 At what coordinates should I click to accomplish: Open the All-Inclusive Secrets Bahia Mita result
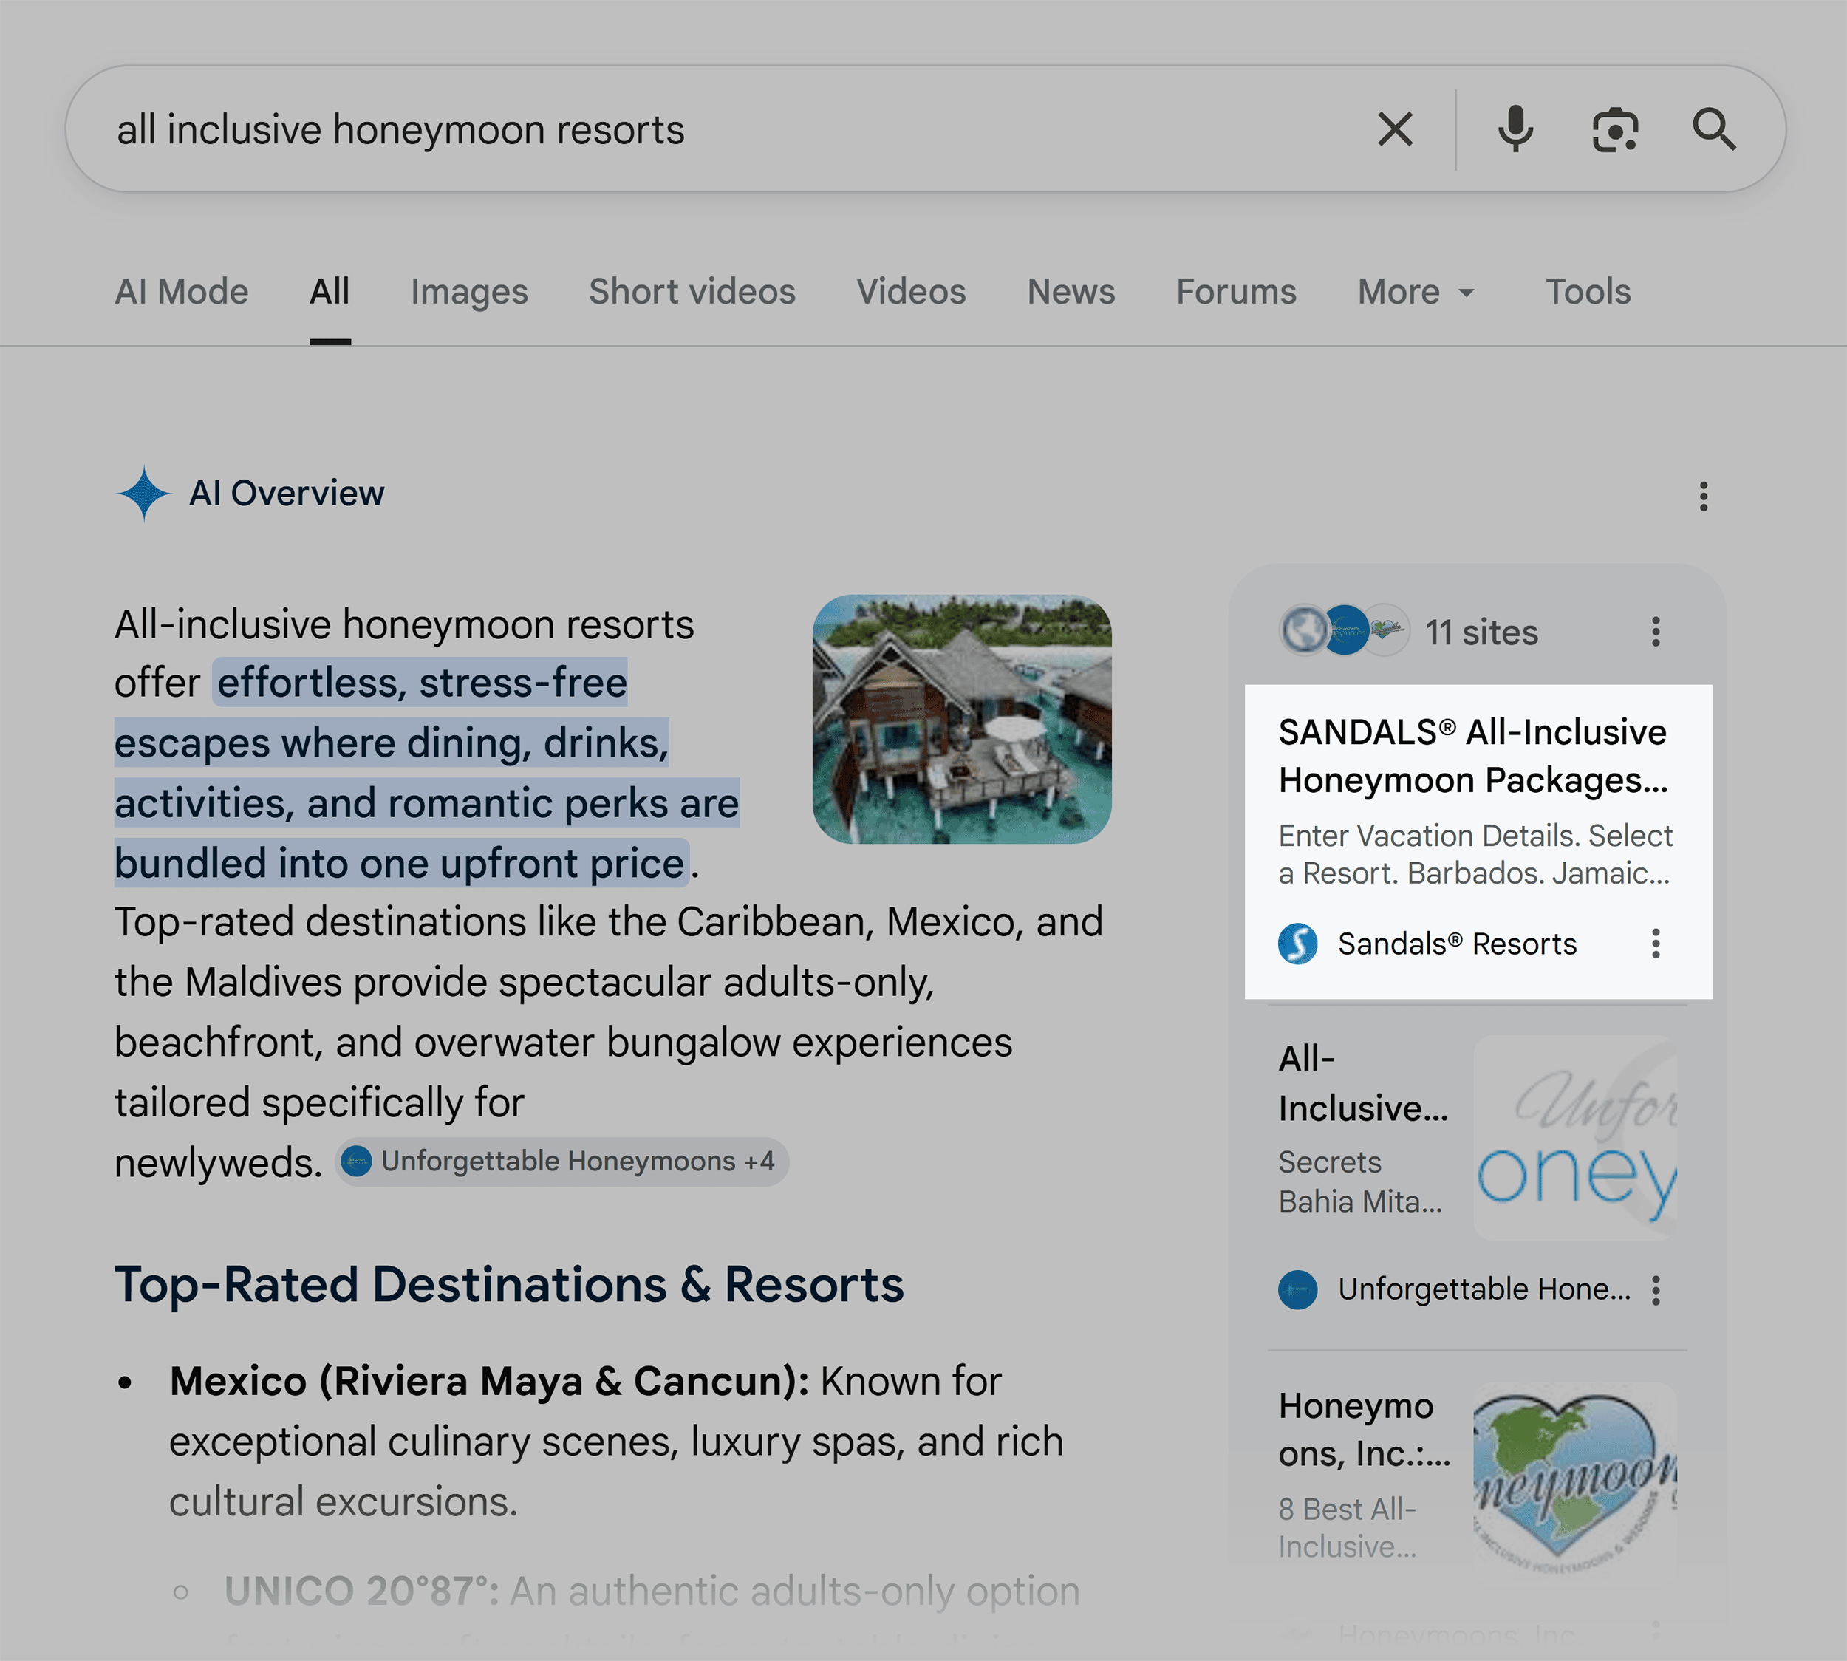coord(1362,1083)
